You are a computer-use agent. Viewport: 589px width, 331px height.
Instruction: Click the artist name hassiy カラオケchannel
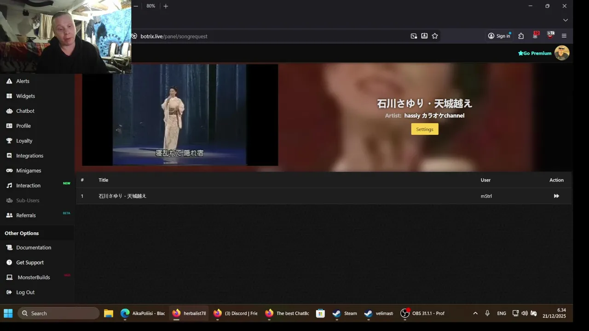[434, 116]
